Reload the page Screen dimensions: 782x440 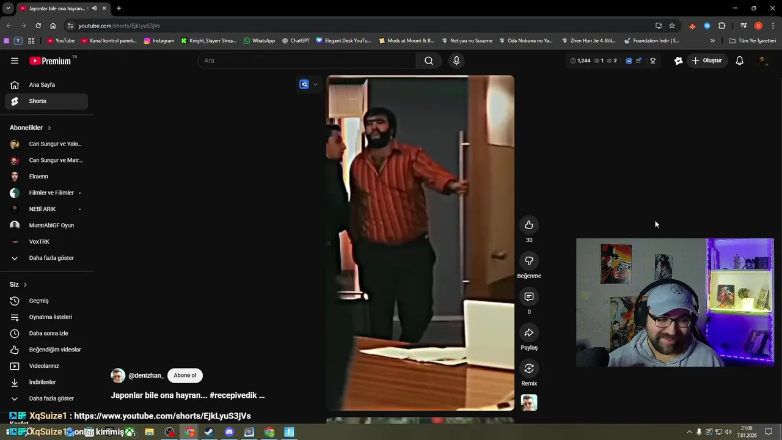coord(38,26)
